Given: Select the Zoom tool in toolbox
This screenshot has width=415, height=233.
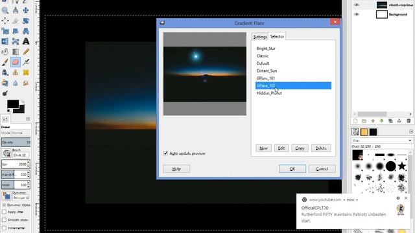Looking at the screenshot, I should coord(5,10).
